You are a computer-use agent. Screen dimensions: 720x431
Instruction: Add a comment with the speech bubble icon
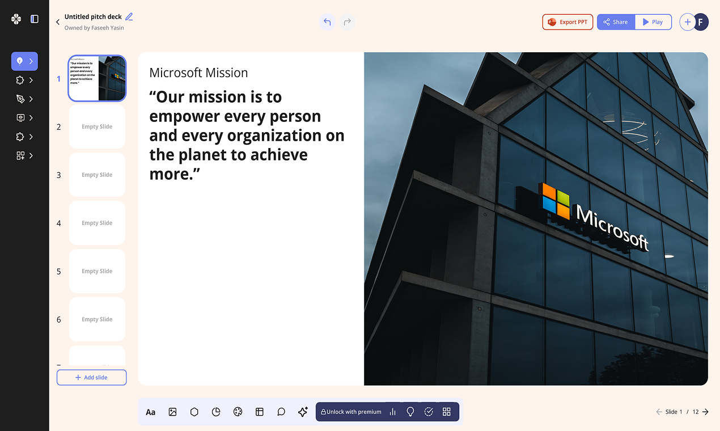(x=281, y=412)
